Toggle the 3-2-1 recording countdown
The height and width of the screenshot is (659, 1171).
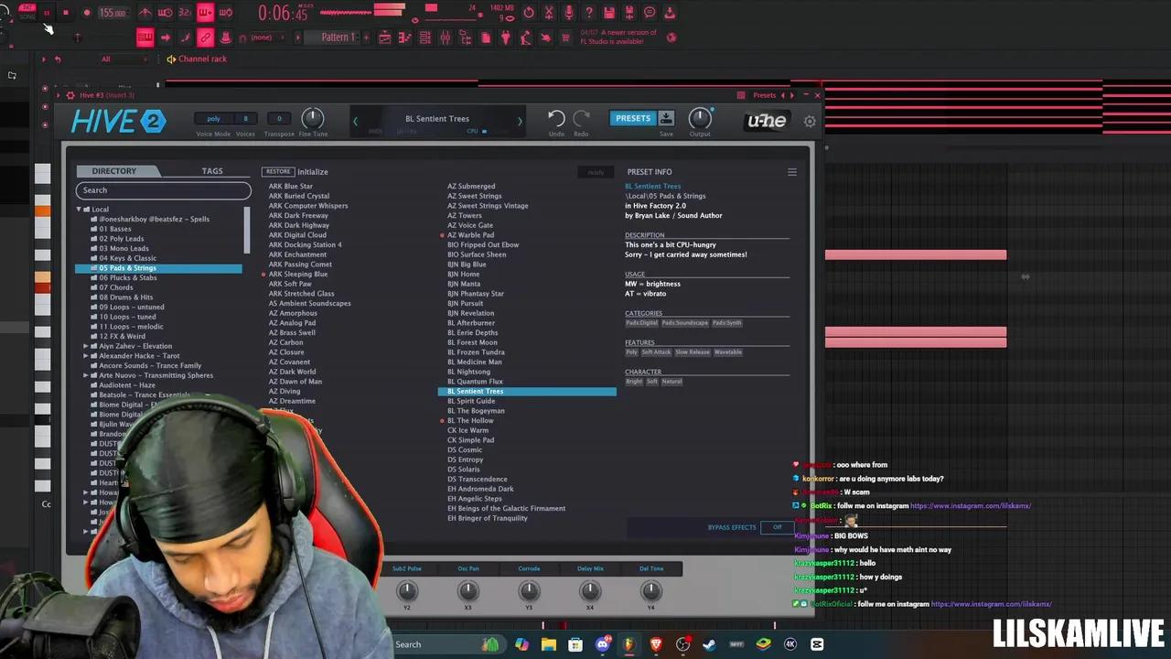pyautogui.click(x=185, y=13)
